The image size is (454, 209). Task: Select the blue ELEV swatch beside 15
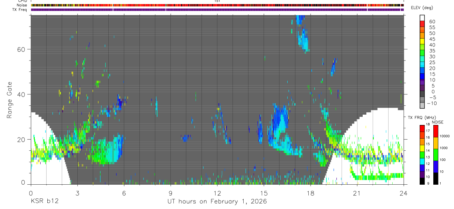422,76
